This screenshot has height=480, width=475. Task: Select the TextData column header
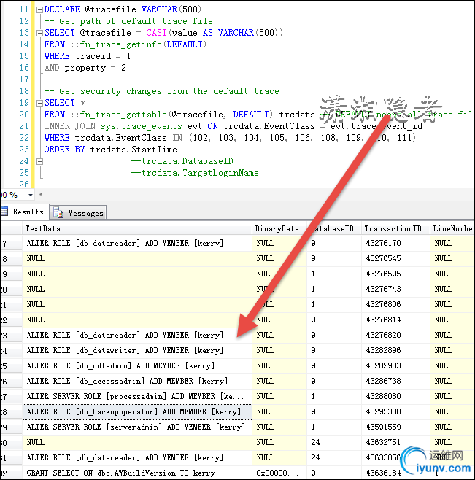click(137, 228)
